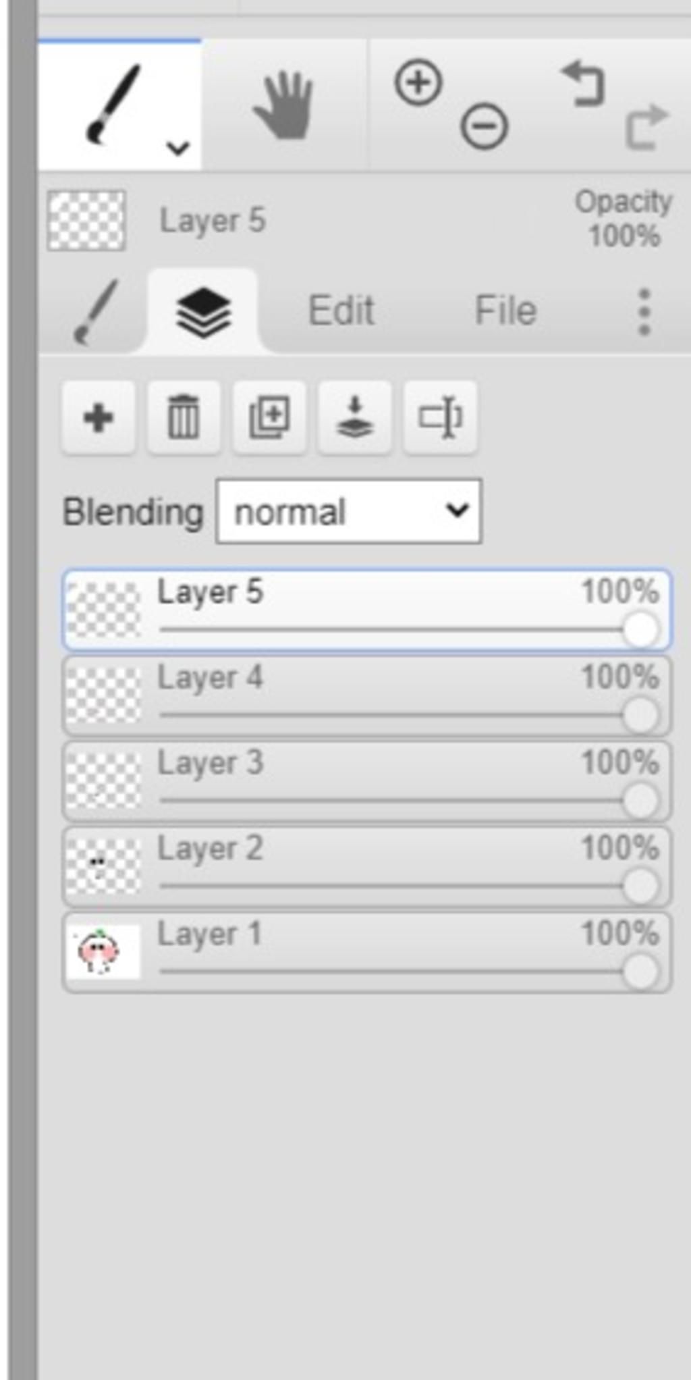Switch to the Edit tab
691x1380 pixels.
[x=341, y=311]
